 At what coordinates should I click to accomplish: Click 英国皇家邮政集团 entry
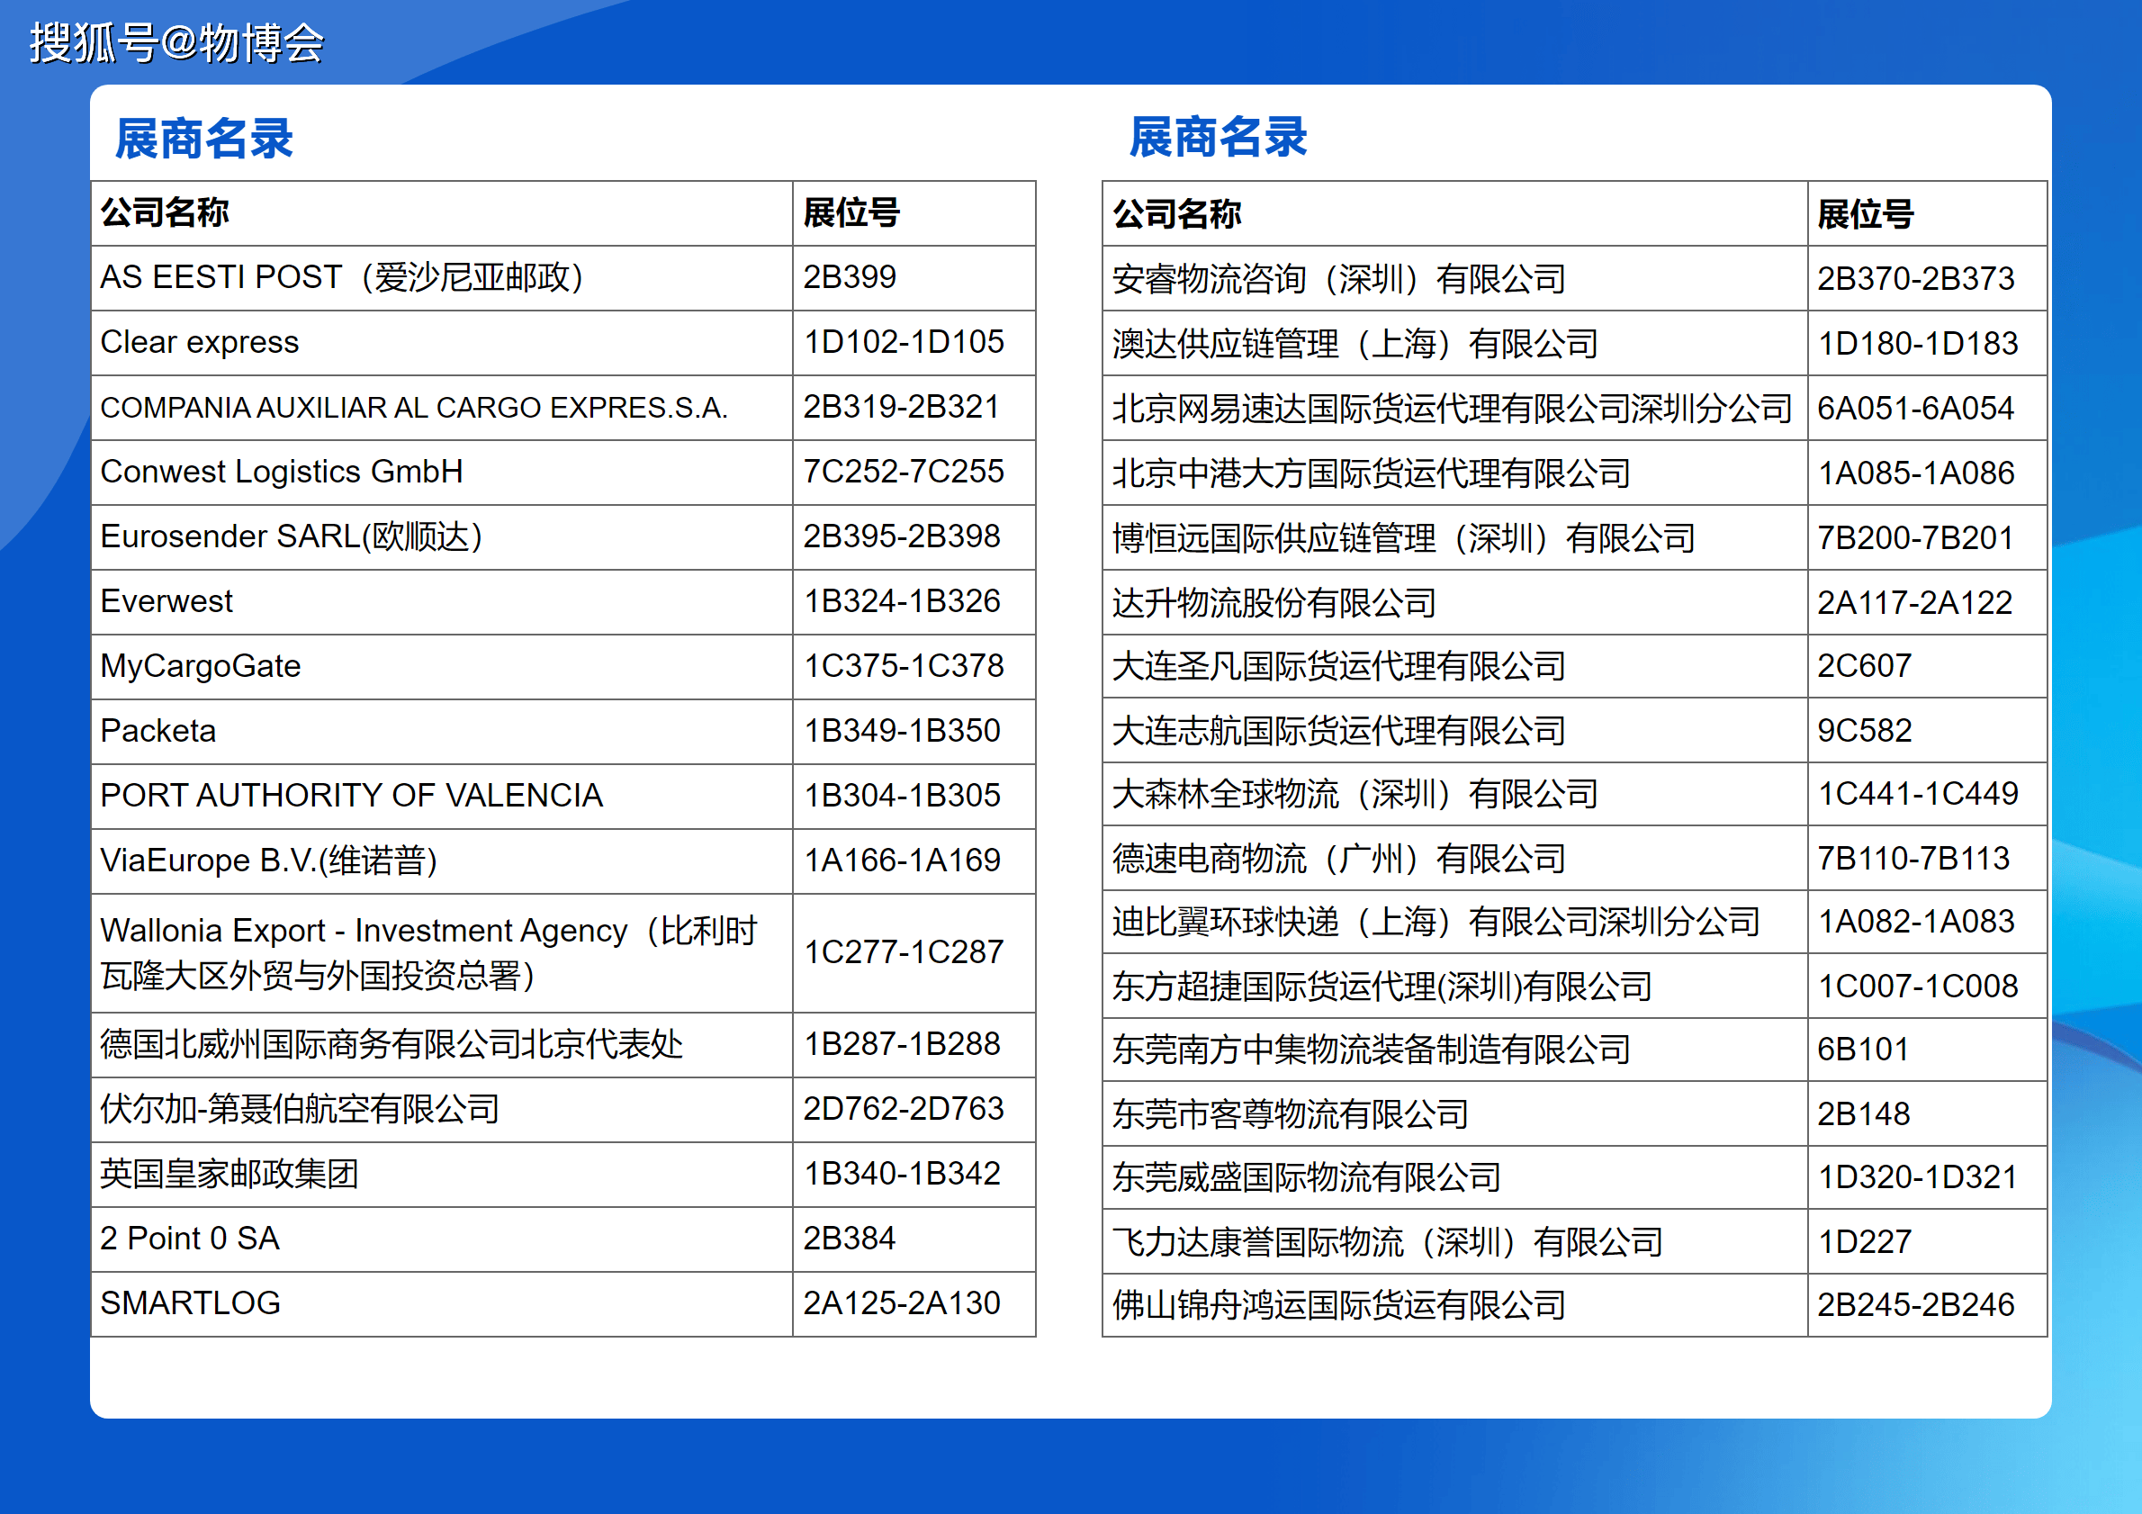click(229, 1174)
